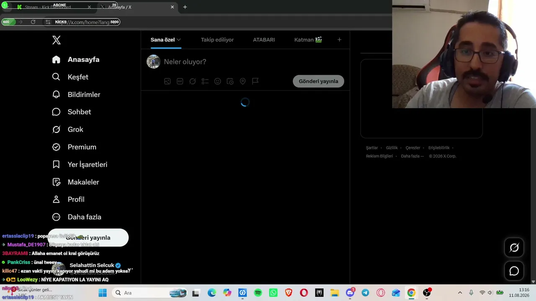This screenshot has width=536, height=301.
Task: Click Gönderi yayınla in the composer
Action: click(x=318, y=81)
